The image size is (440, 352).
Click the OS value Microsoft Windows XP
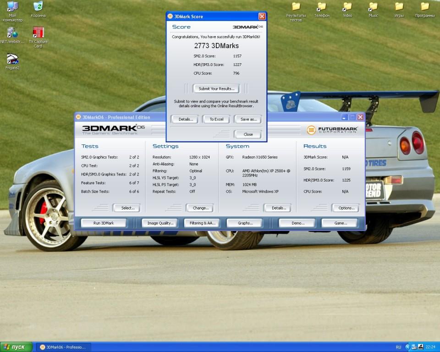pos(260,192)
